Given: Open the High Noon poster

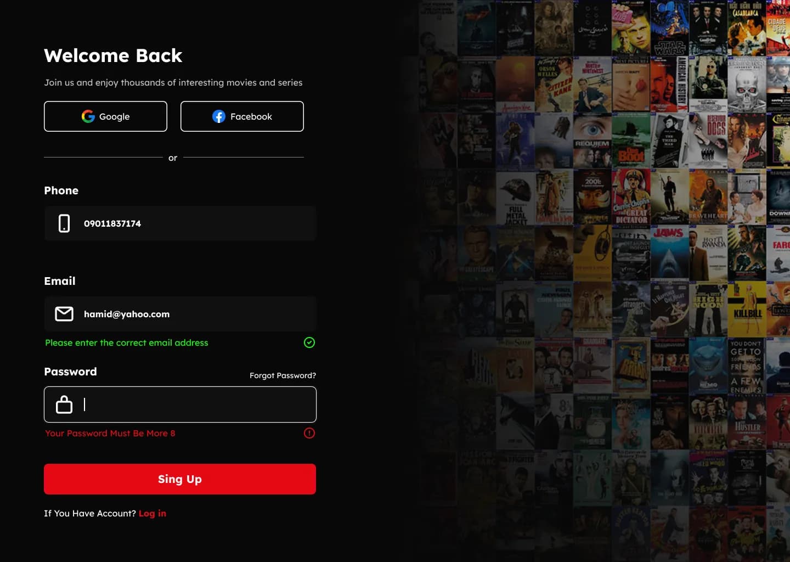Looking at the screenshot, I should (708, 310).
